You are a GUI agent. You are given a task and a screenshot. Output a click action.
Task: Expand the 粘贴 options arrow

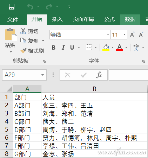click(11, 52)
